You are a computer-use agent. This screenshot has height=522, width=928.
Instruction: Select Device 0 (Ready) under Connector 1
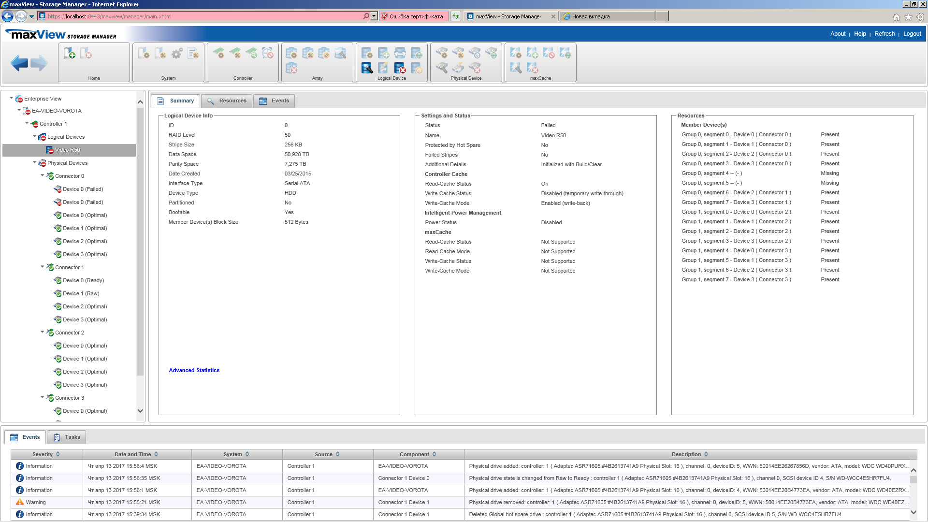tap(83, 280)
